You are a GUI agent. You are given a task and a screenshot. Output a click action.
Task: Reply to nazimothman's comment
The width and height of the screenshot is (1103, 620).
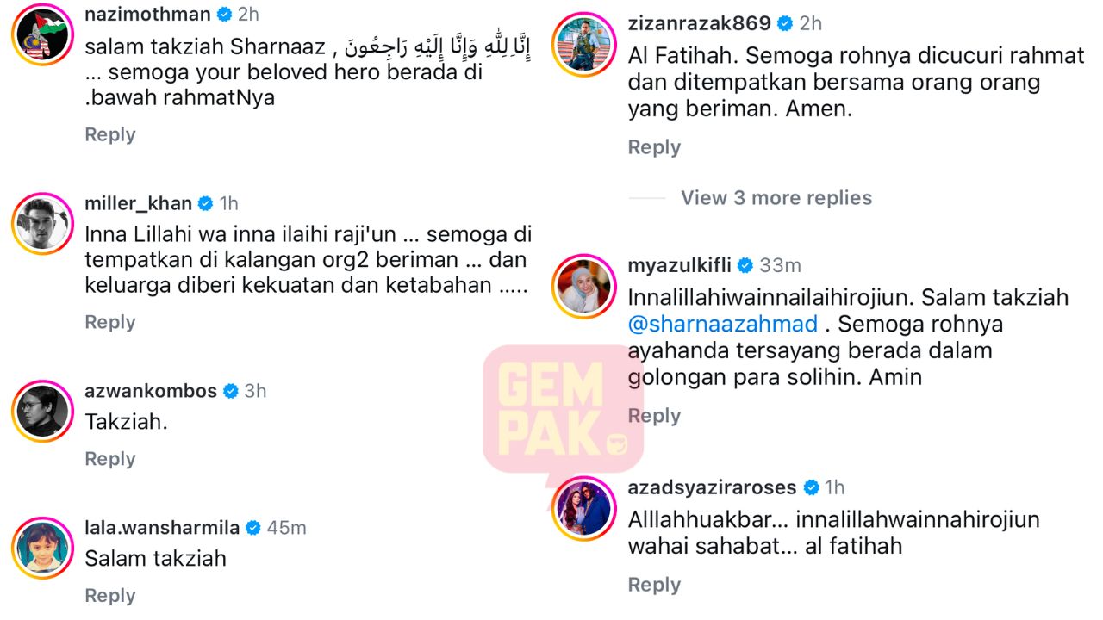tap(110, 135)
